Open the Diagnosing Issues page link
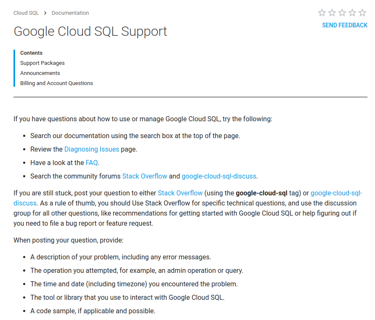The width and height of the screenshot is (375, 320). pyautogui.click(x=92, y=149)
